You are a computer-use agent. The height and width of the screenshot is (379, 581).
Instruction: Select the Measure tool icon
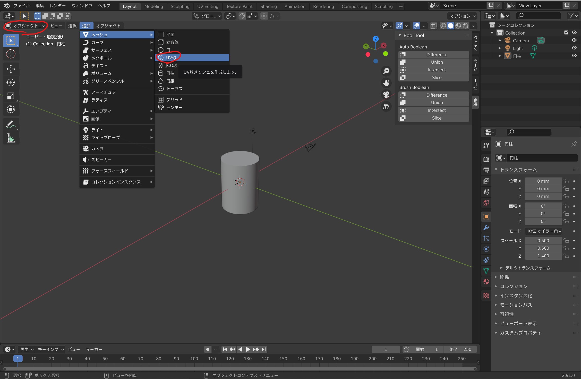pyautogui.click(x=11, y=138)
